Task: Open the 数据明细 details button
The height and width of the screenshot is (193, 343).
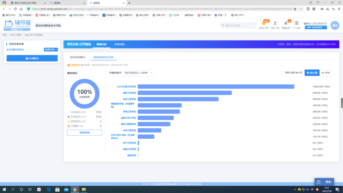Action: pos(84,133)
